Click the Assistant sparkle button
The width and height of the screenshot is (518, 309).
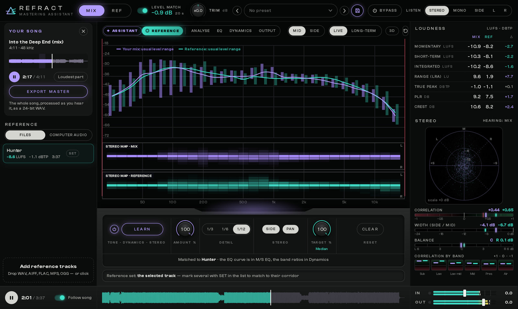[122, 31]
